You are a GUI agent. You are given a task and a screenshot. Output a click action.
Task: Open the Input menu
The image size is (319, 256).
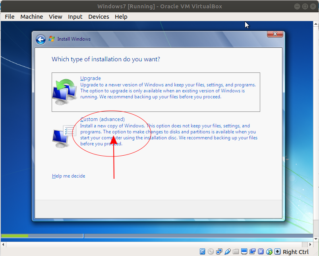click(75, 17)
